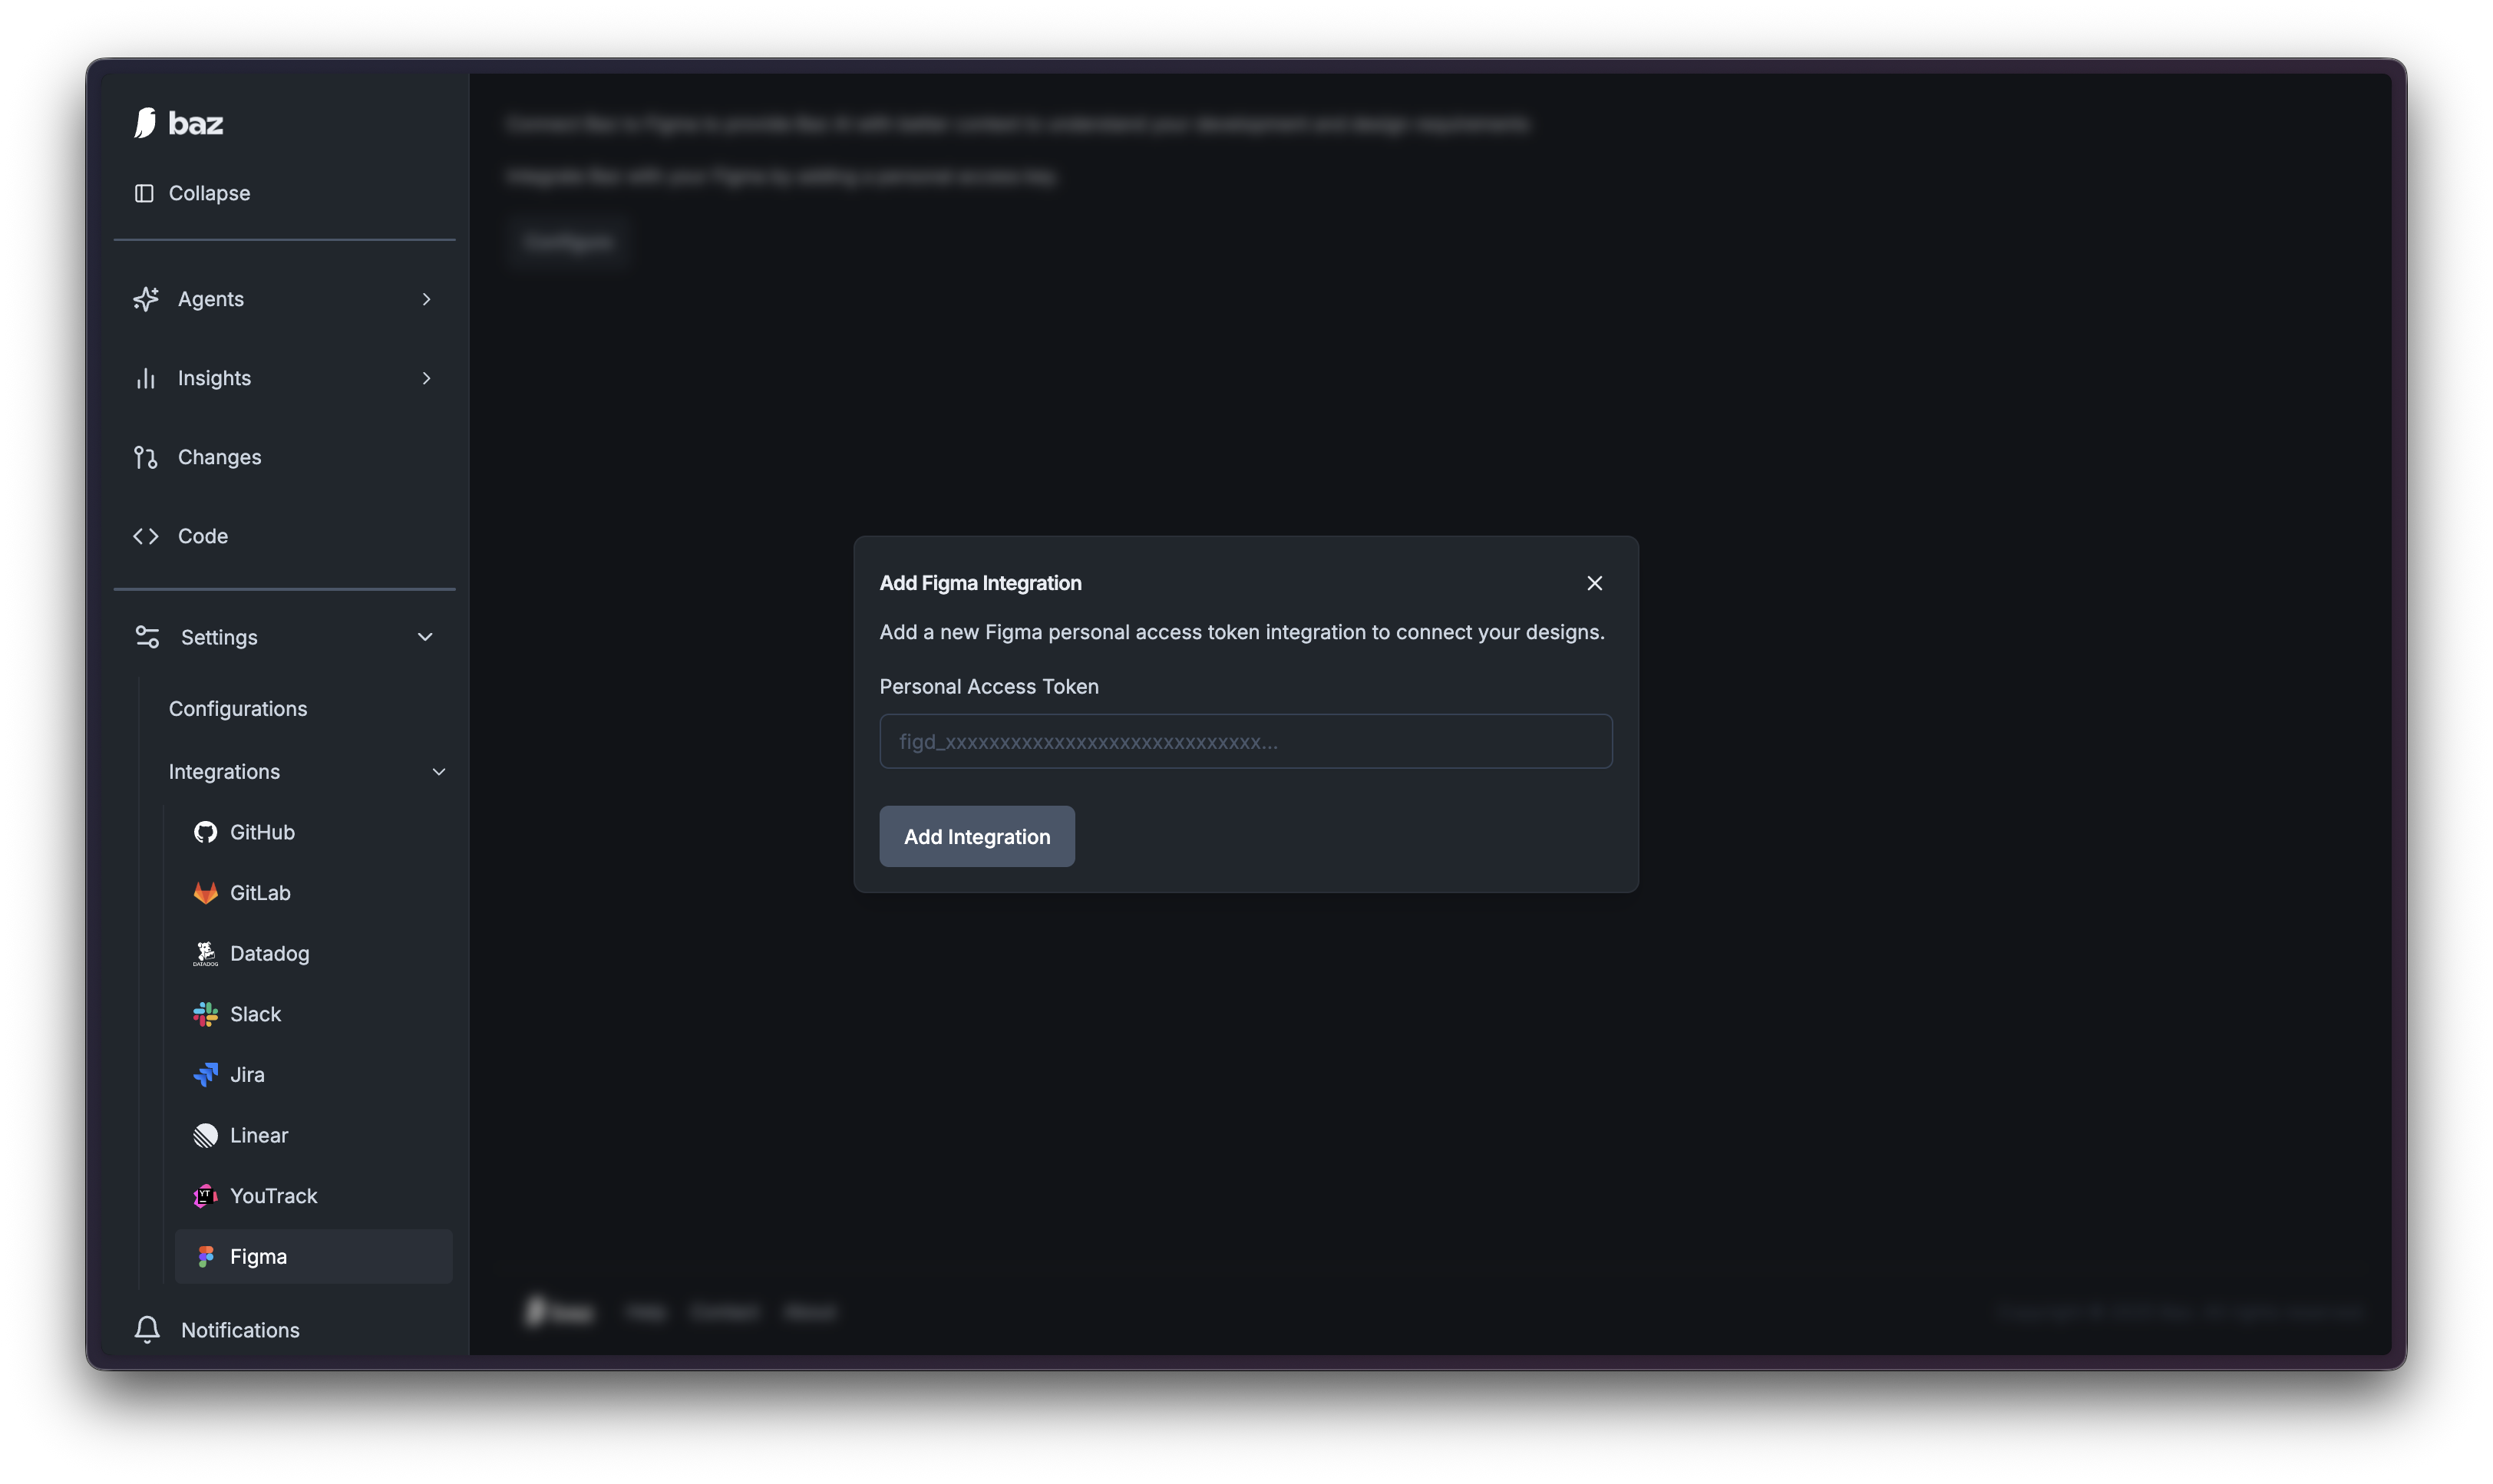This screenshot has width=2493, height=1484.
Task: Open Configurations under Settings
Action: pyautogui.click(x=238, y=709)
